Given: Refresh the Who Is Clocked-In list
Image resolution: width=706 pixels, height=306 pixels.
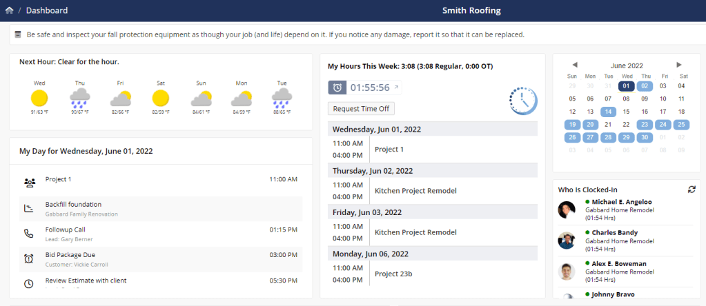Looking at the screenshot, I should [x=692, y=190].
